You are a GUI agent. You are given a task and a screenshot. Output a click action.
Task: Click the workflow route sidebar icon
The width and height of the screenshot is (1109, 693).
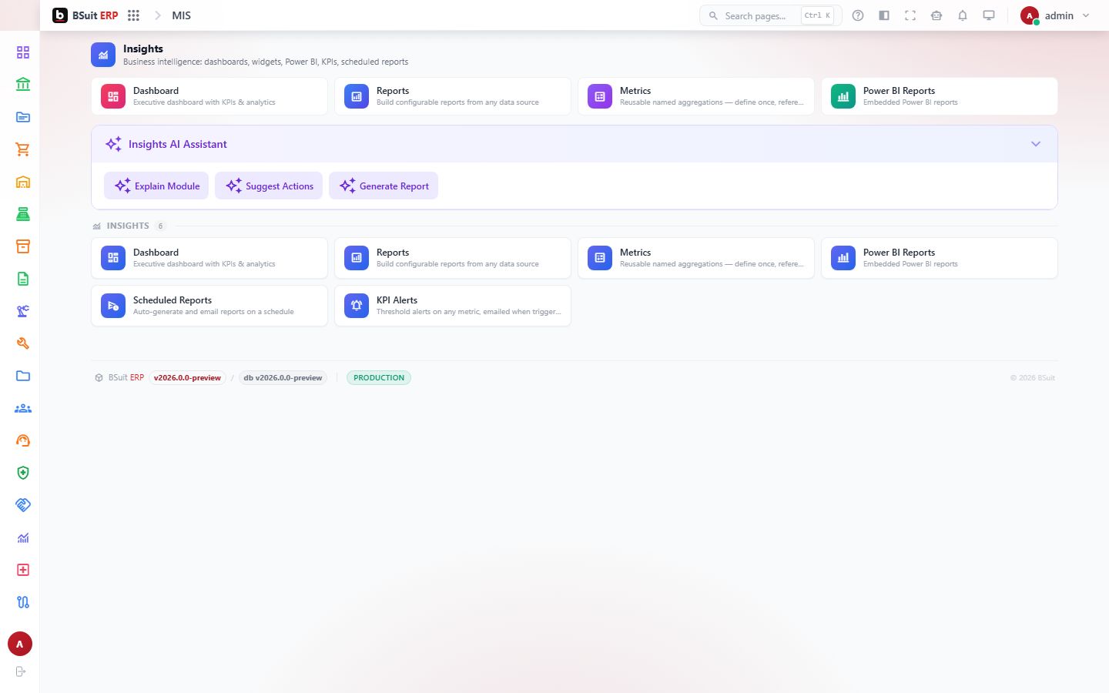click(23, 602)
